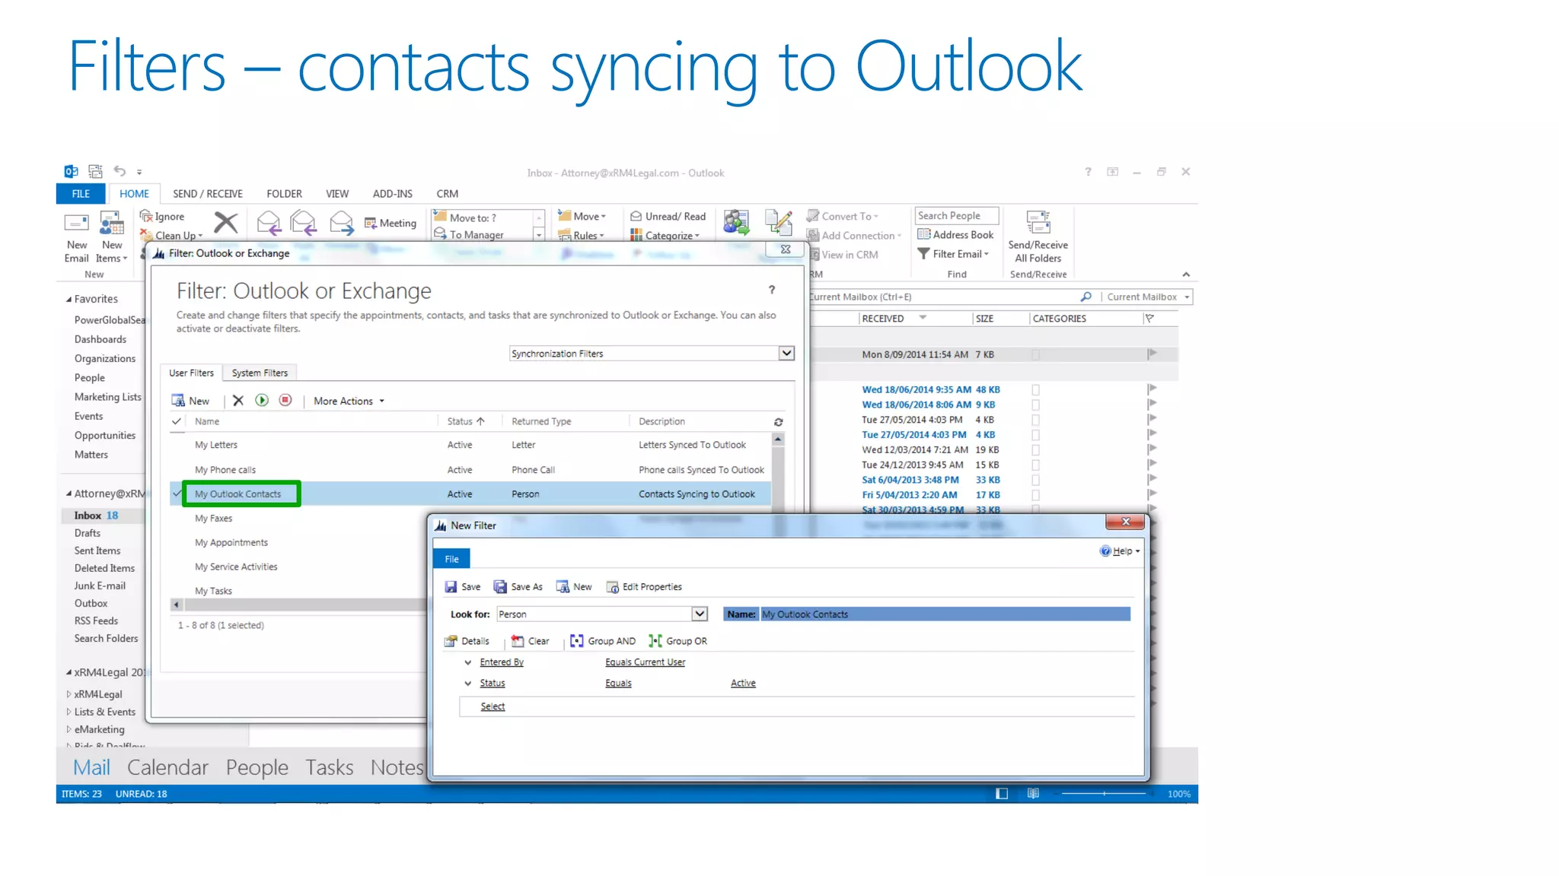Viewport: 1559px width, 876px height.
Task: Toggle checkmark for My Outlook Contacts row
Action: tap(177, 494)
